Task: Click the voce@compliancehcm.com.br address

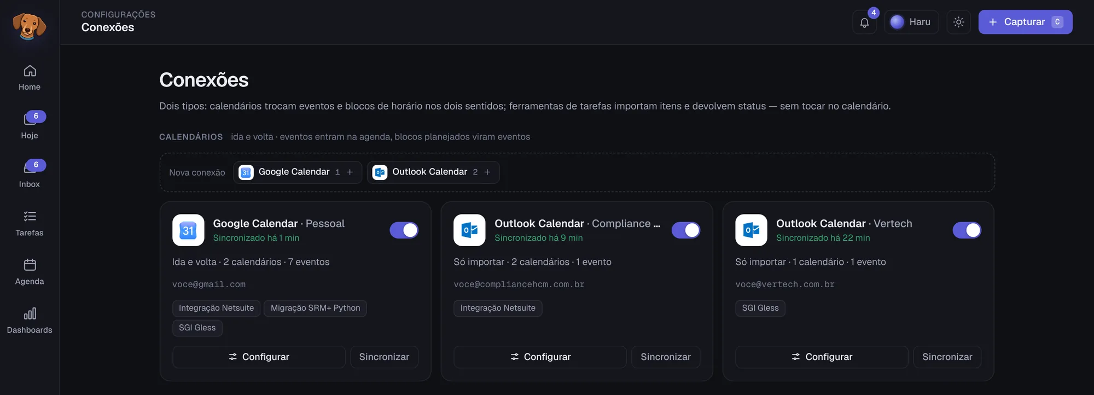Action: coord(519,284)
